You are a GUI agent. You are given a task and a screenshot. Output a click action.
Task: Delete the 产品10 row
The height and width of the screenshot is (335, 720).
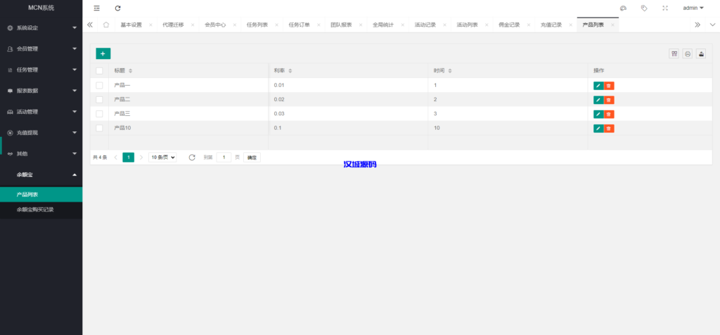point(609,129)
